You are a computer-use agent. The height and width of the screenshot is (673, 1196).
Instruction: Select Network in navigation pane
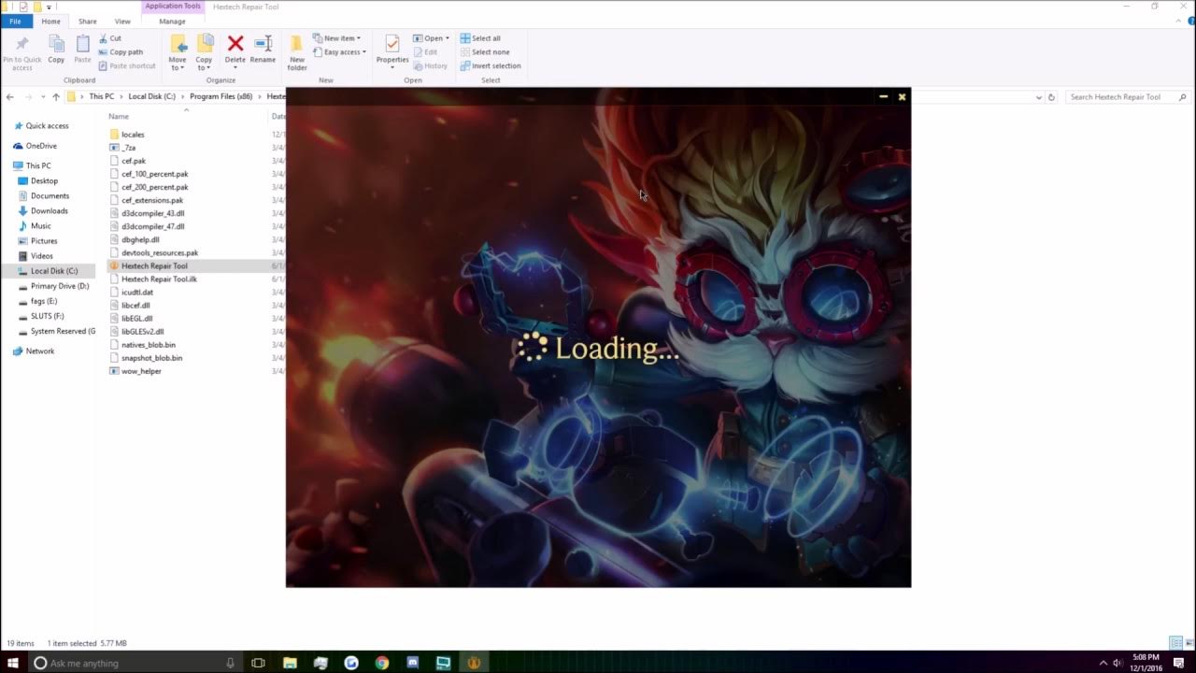(40, 351)
